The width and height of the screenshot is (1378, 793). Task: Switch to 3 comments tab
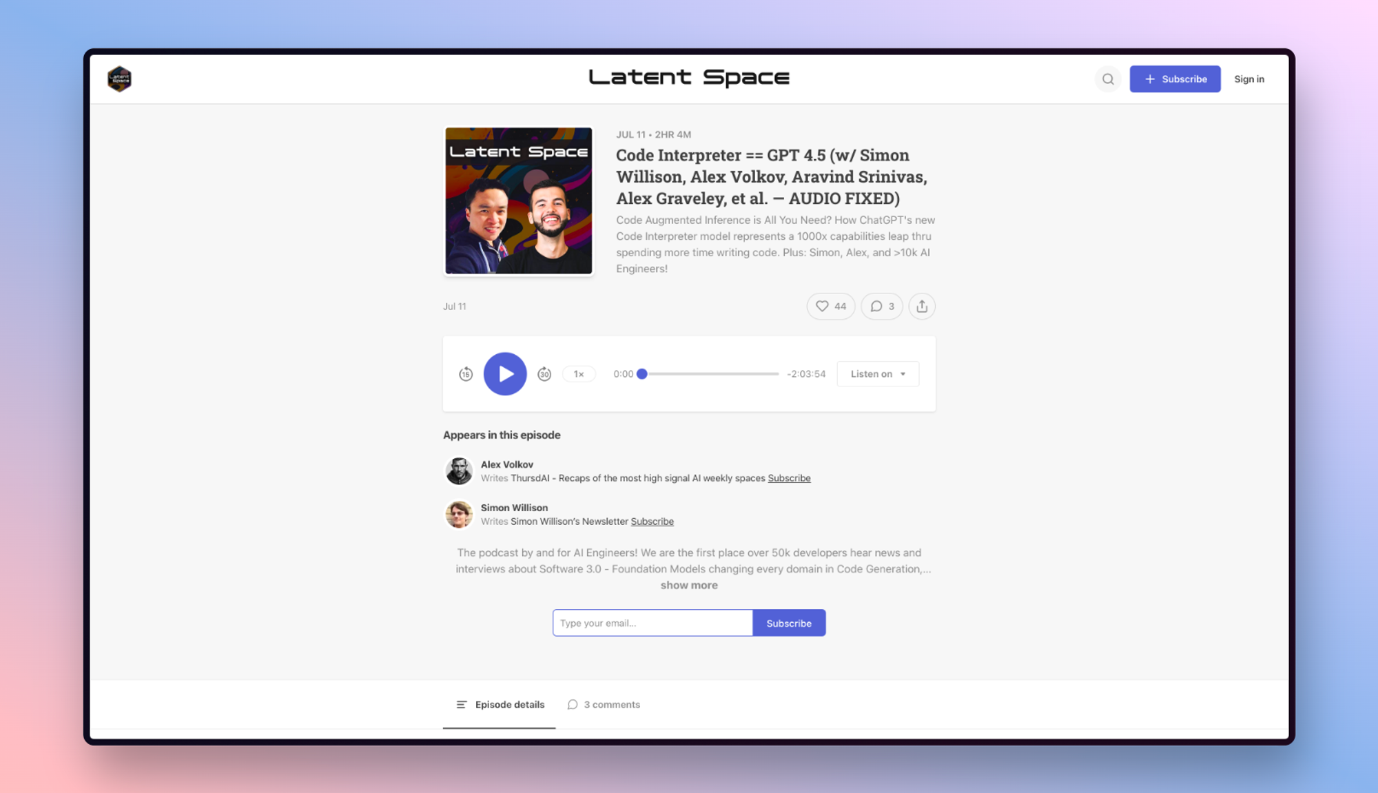tap(604, 704)
